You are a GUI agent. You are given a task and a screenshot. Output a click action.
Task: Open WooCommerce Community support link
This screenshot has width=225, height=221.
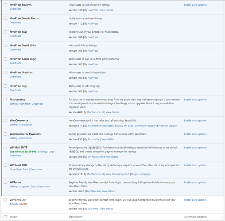coord(146,126)
